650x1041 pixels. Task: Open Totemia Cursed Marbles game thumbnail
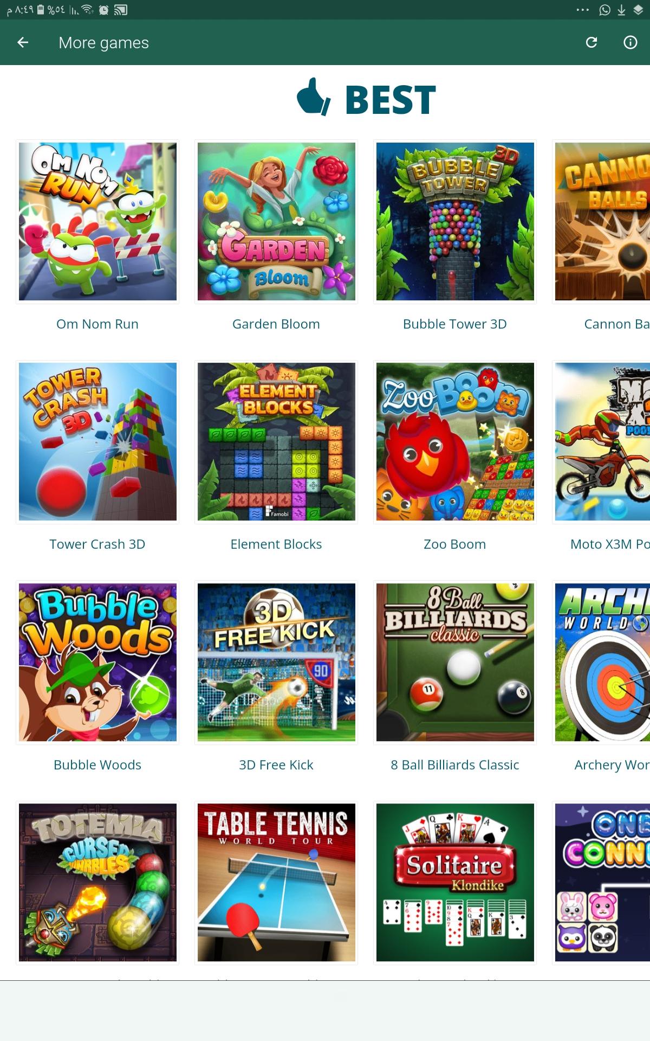tap(97, 883)
